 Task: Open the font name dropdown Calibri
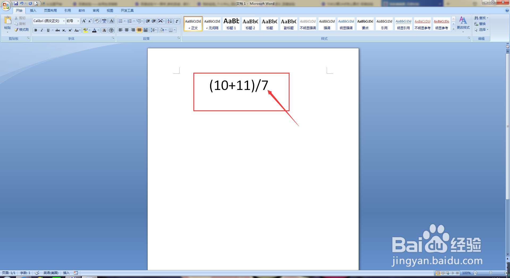tap(64, 21)
